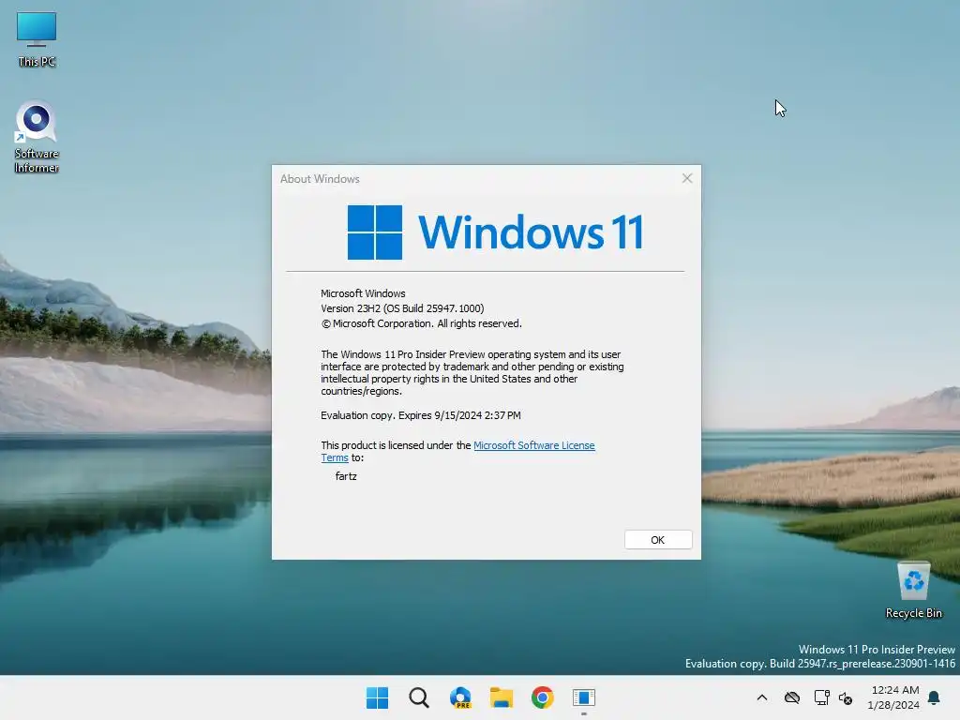Click the licensed user name "fartz"

pos(346,475)
